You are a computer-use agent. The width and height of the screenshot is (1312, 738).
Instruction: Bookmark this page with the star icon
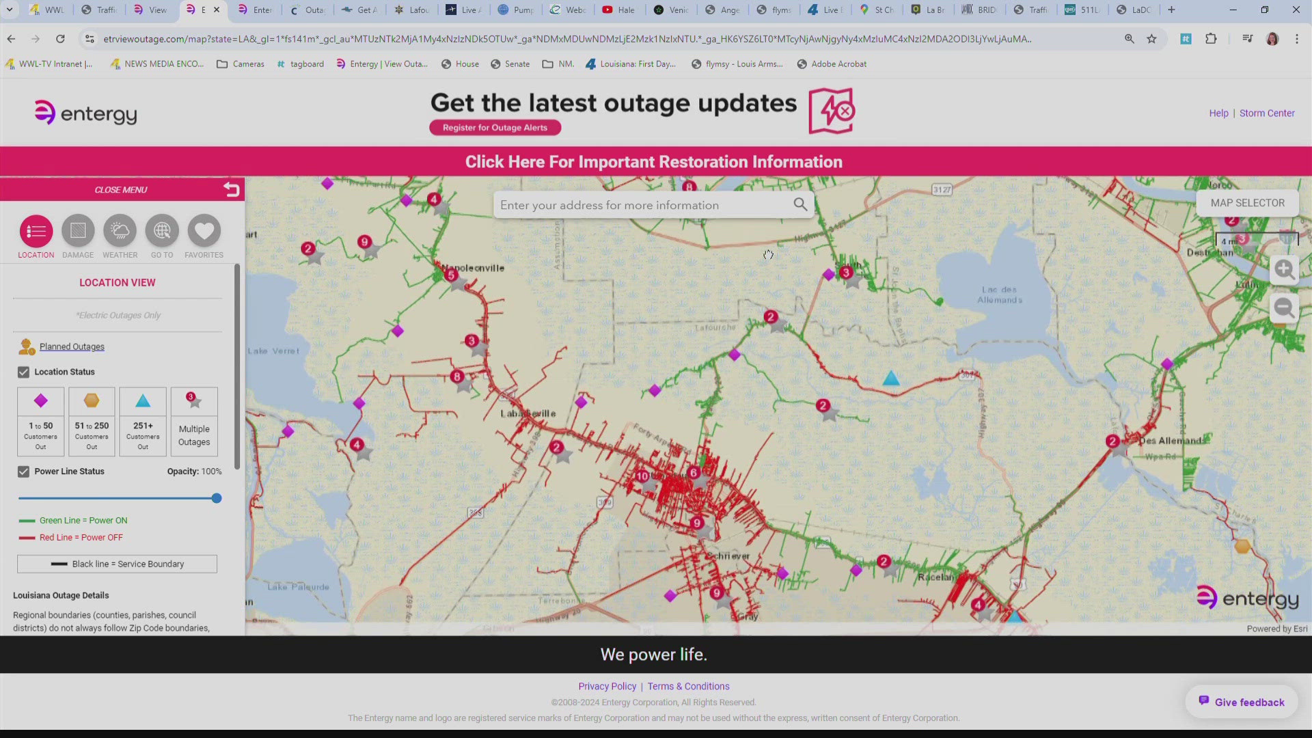click(x=1151, y=39)
